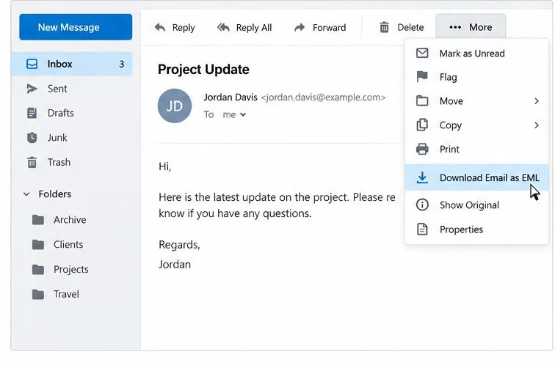The width and height of the screenshot is (555, 368).
Task: Click the Trash bin icon in sidebar
Action: point(32,162)
